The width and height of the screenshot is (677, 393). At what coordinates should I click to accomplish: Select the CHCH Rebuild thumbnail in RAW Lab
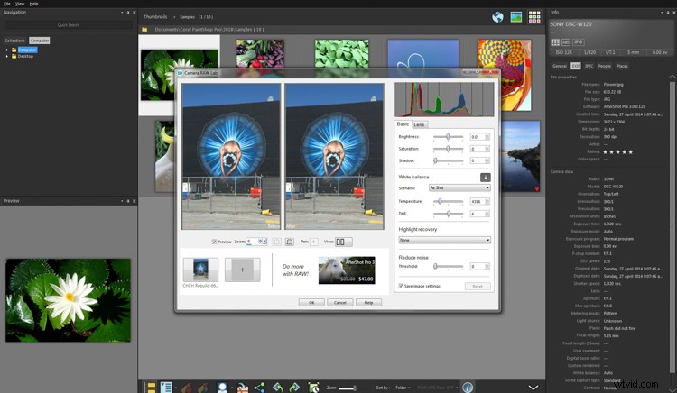pyautogui.click(x=200, y=270)
